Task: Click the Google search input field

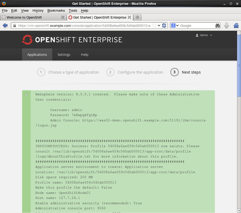Action: tap(197, 25)
